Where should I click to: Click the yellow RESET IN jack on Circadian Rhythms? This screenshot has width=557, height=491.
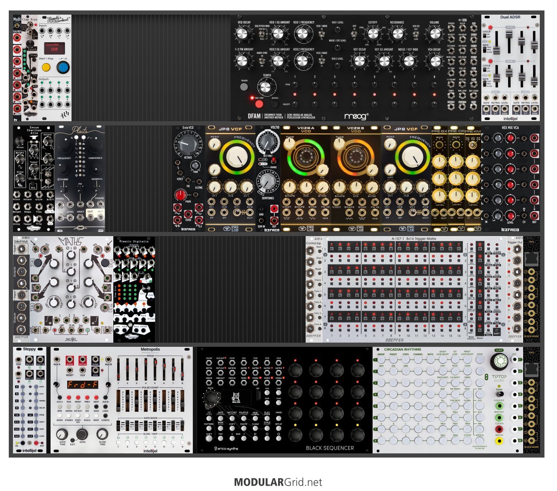[x=499, y=440]
